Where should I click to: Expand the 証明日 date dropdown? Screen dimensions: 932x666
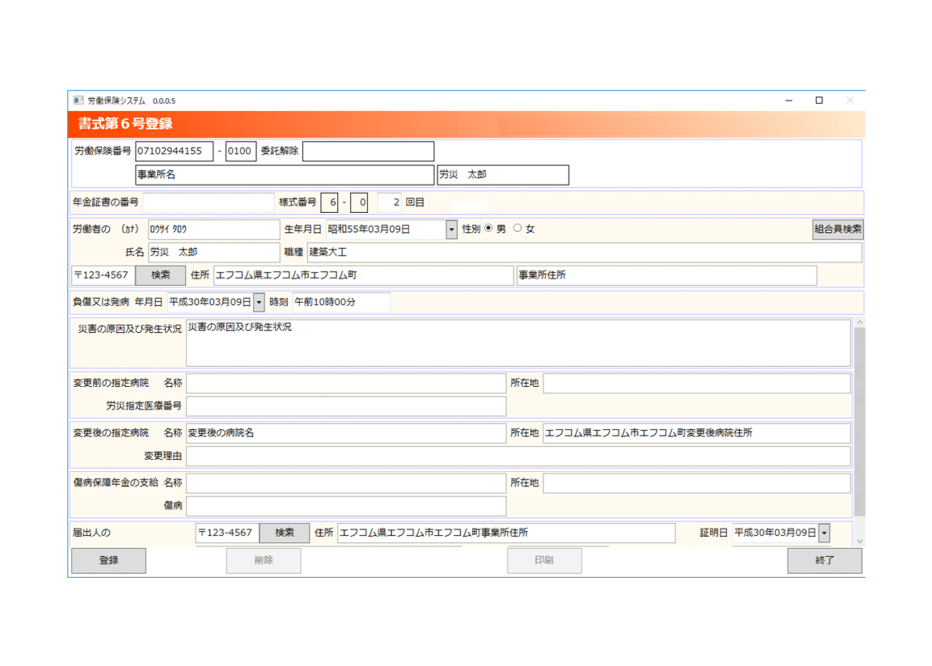point(824,533)
